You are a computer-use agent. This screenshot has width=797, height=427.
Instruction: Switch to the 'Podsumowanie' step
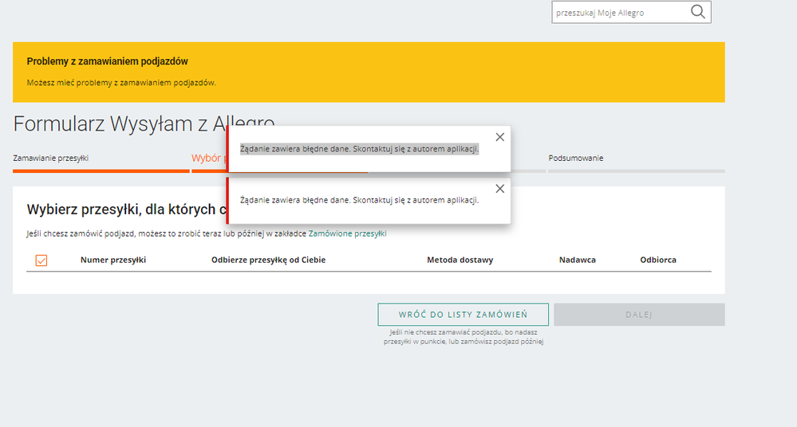[x=576, y=158]
